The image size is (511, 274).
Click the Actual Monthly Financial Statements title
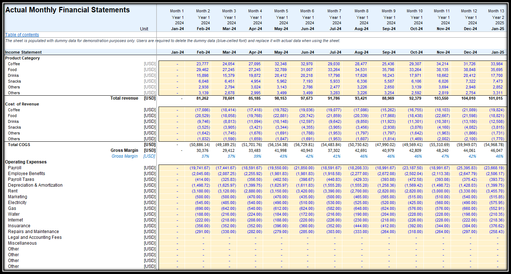click(67, 10)
